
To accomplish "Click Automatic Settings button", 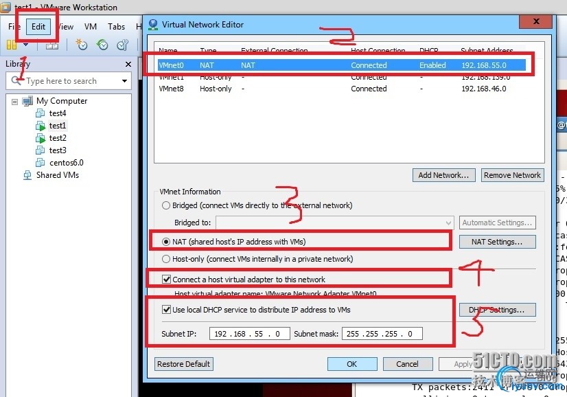I will click(x=497, y=223).
